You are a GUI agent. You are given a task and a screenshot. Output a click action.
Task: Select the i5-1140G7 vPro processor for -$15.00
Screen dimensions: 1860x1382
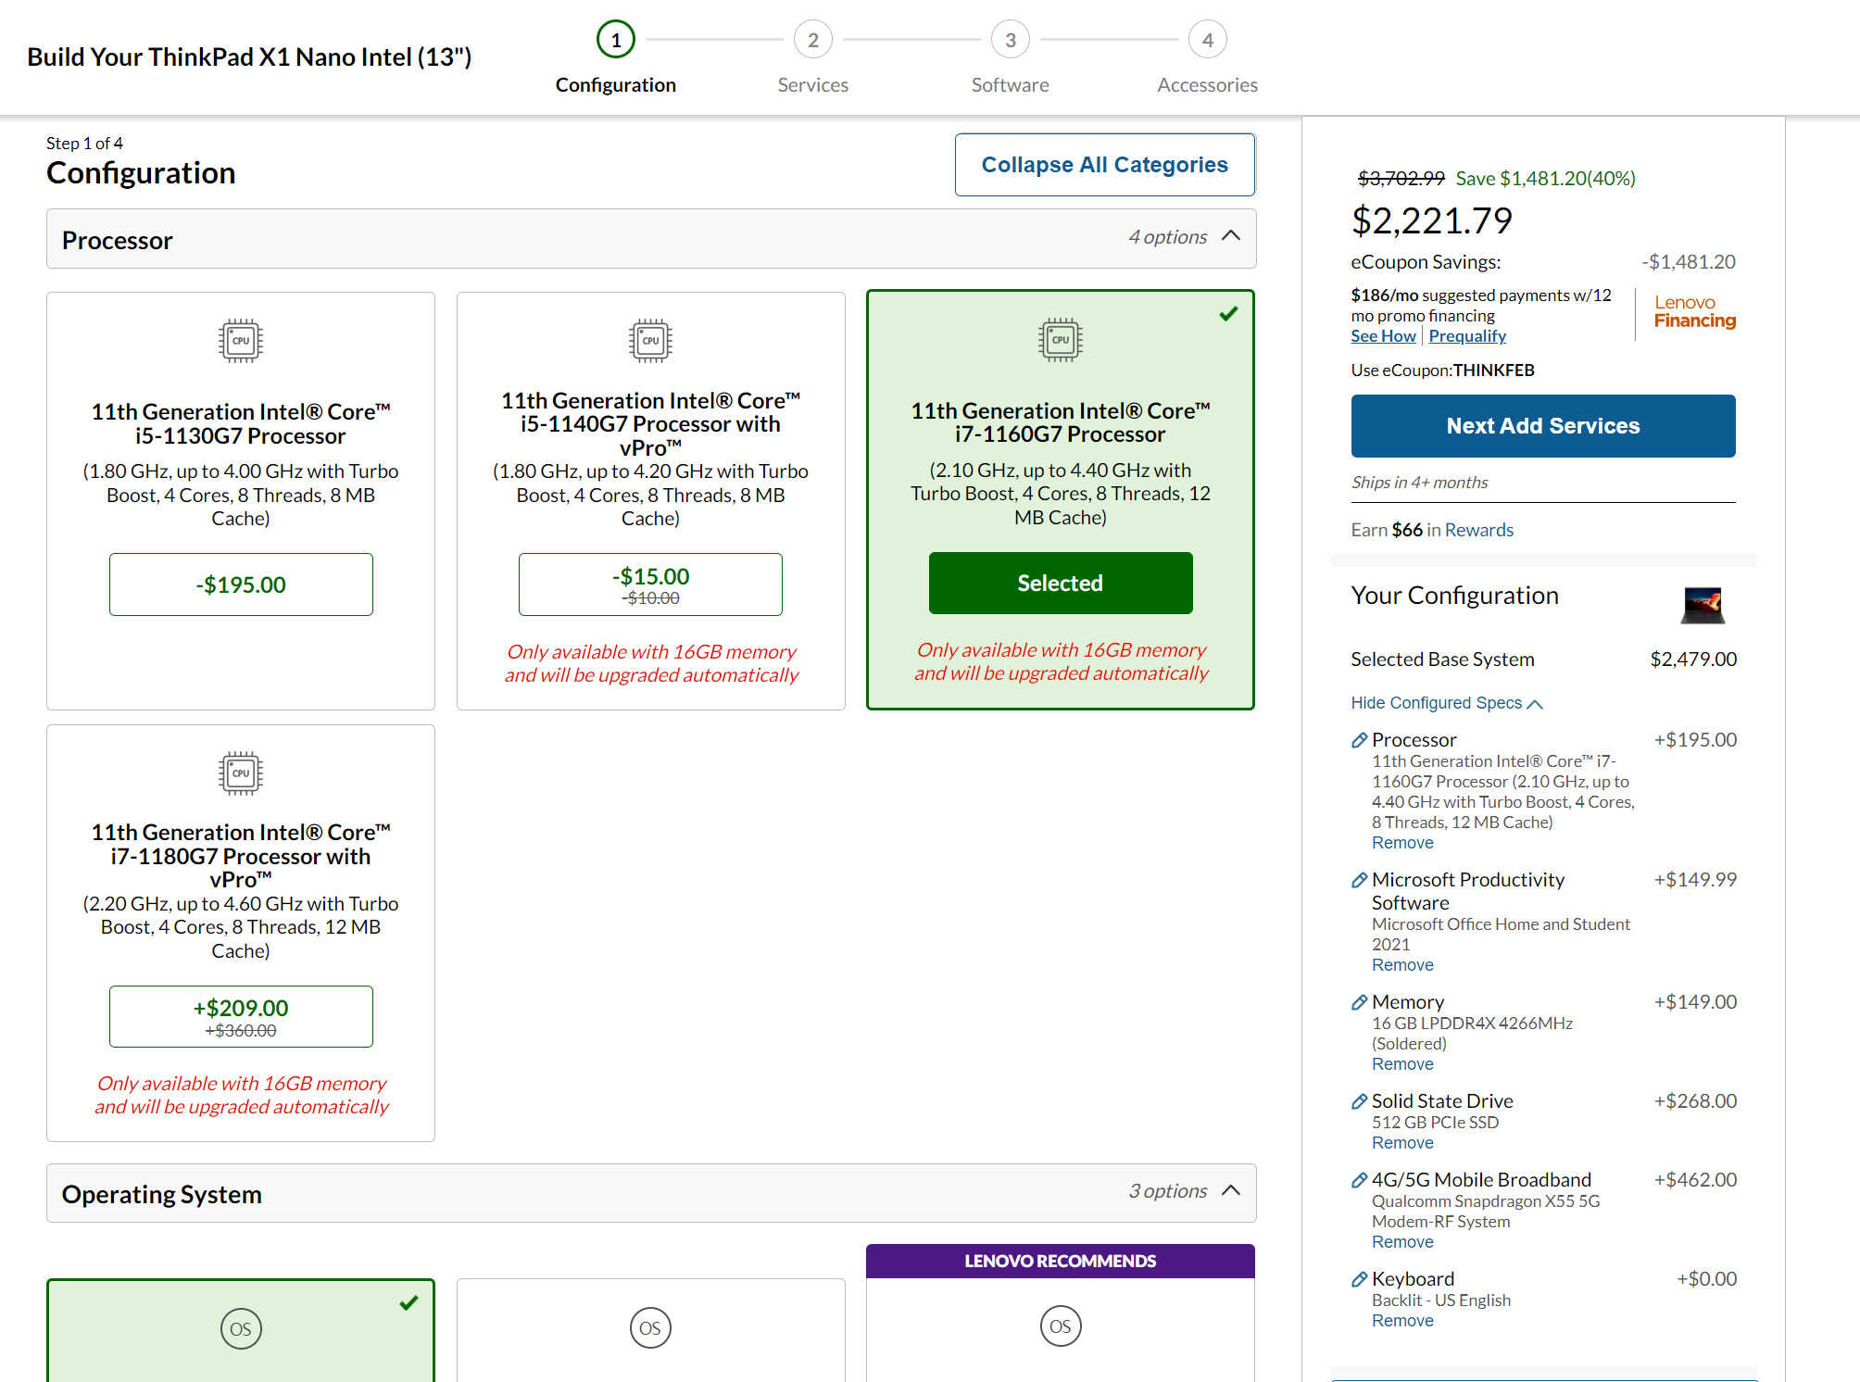[x=650, y=584]
